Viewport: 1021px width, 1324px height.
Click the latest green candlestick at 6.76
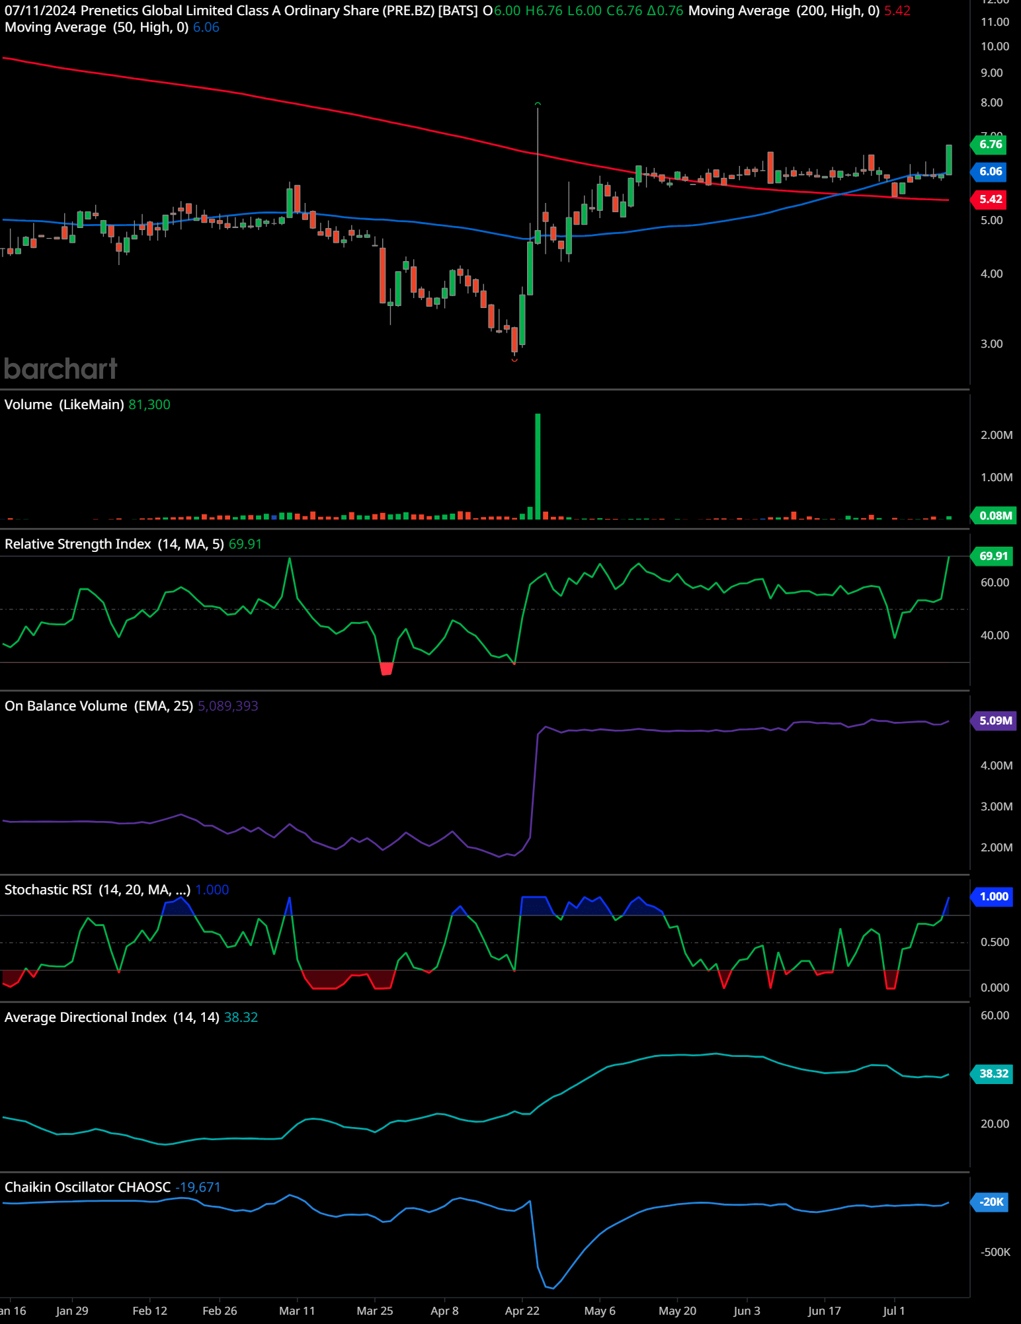(949, 159)
